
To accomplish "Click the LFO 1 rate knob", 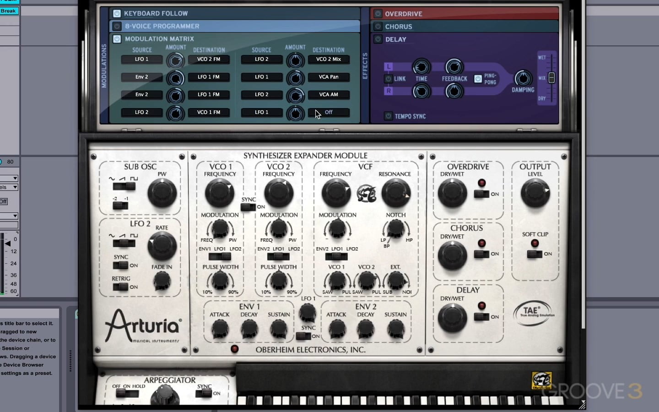I will pos(308,313).
